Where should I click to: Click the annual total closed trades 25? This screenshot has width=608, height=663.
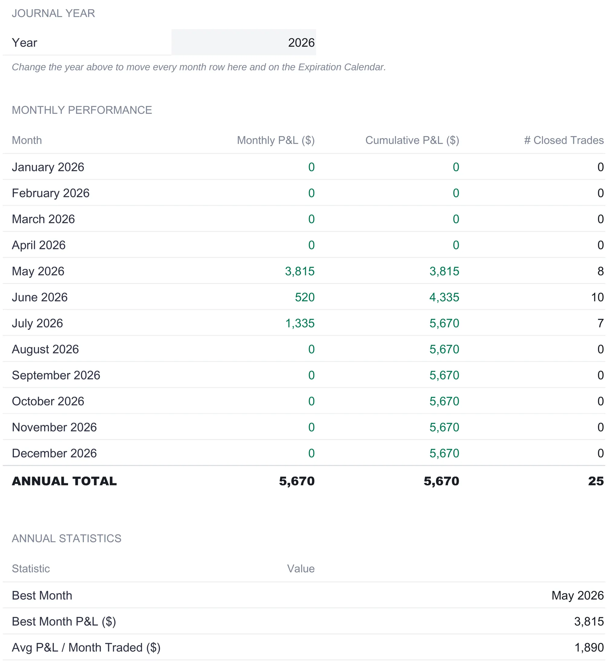pyautogui.click(x=596, y=481)
